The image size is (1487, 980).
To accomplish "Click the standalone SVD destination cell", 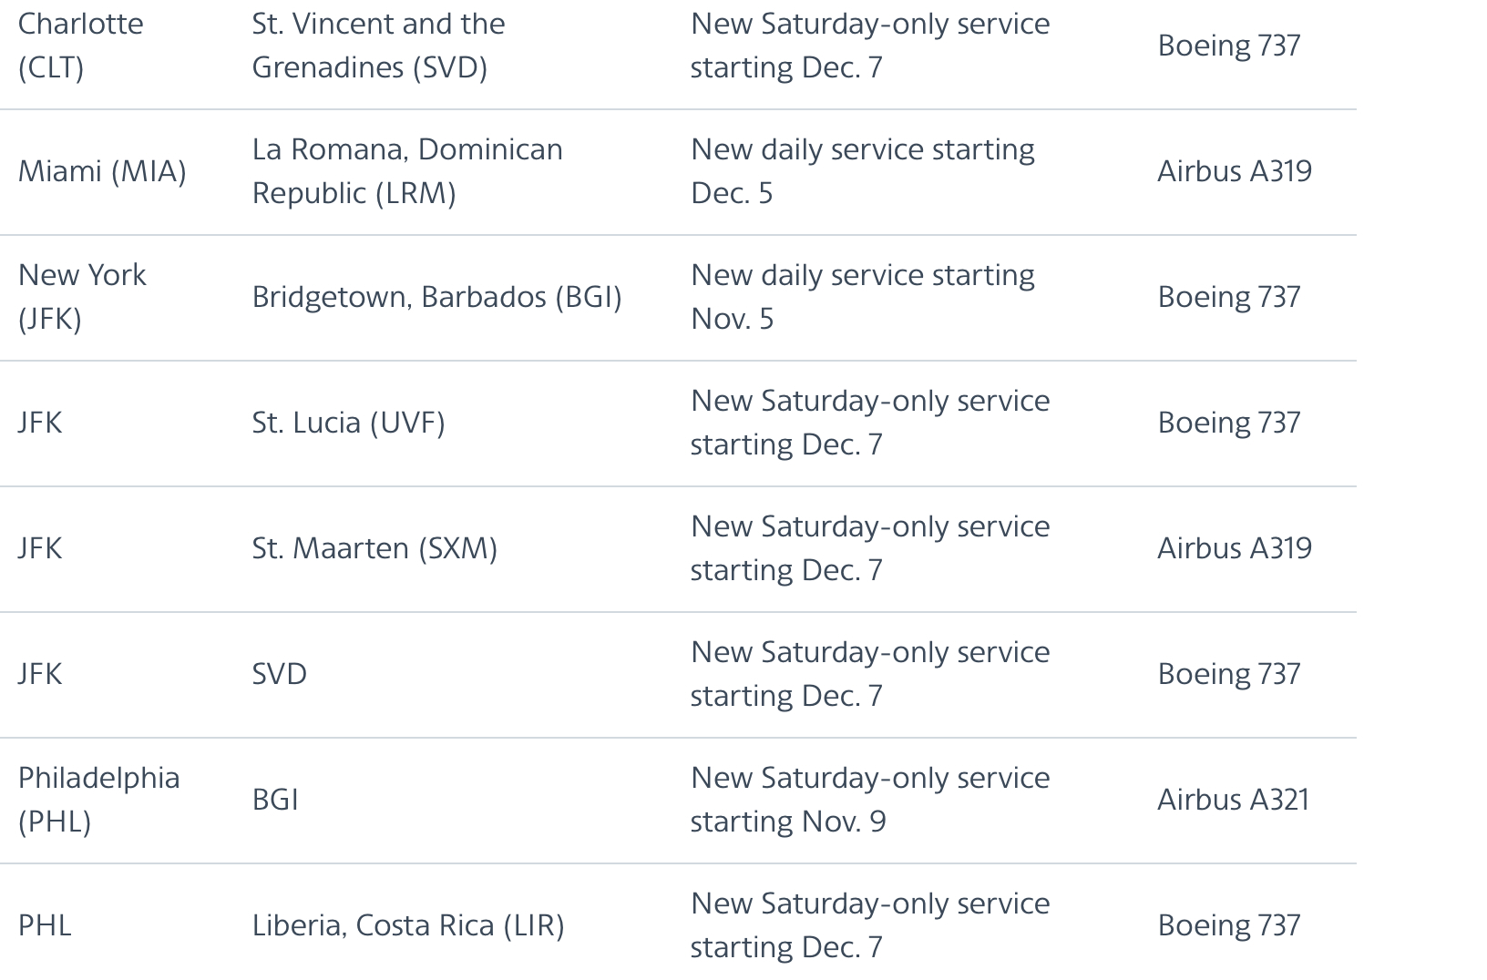I will [x=280, y=674].
